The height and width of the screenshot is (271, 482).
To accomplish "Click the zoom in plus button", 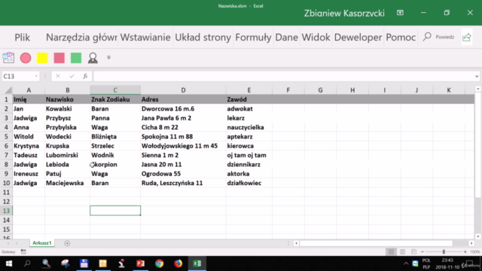I will (x=465, y=251).
